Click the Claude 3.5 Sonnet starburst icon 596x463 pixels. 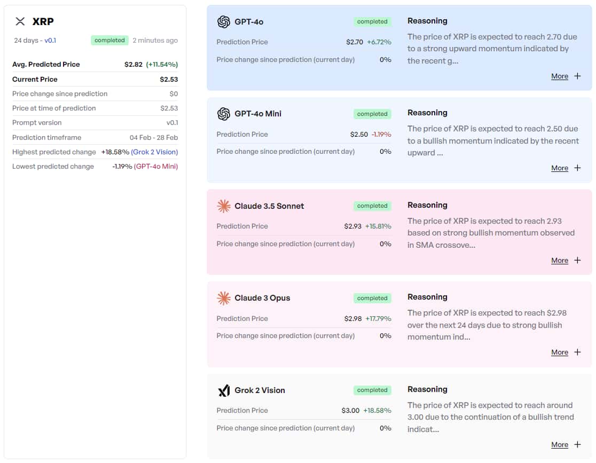coord(223,206)
